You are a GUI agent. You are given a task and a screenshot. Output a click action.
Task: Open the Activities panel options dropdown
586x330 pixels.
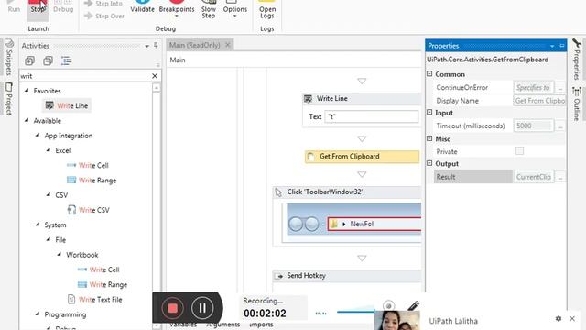click(x=146, y=46)
